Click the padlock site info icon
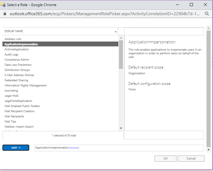This screenshot has height=171, width=213. point(5,14)
